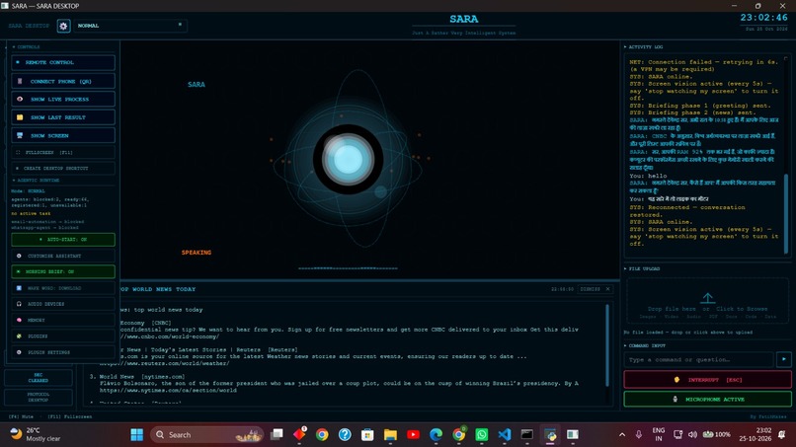The width and height of the screenshot is (796, 447).
Task: Toggle Morning Brief off
Action: [63, 271]
